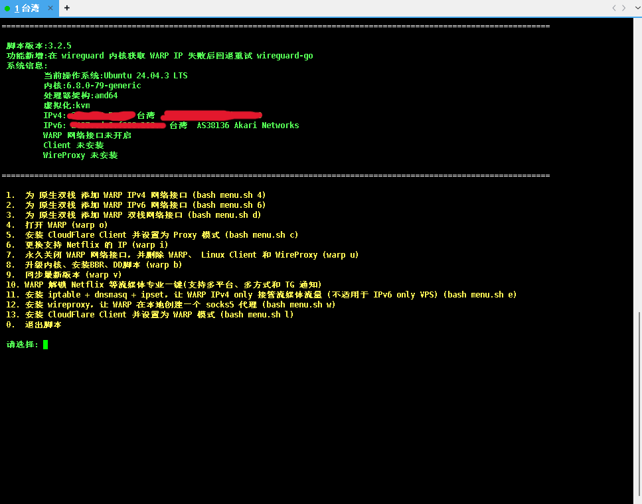The height and width of the screenshot is (504, 642).
Task: Click option 13 CloudFlare Client WARP 模式
Action: point(150,315)
